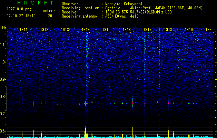The image size is (217, 138).
Task: Click the tallest yellow intensity peak near 1914
Action: click(x=86, y=132)
